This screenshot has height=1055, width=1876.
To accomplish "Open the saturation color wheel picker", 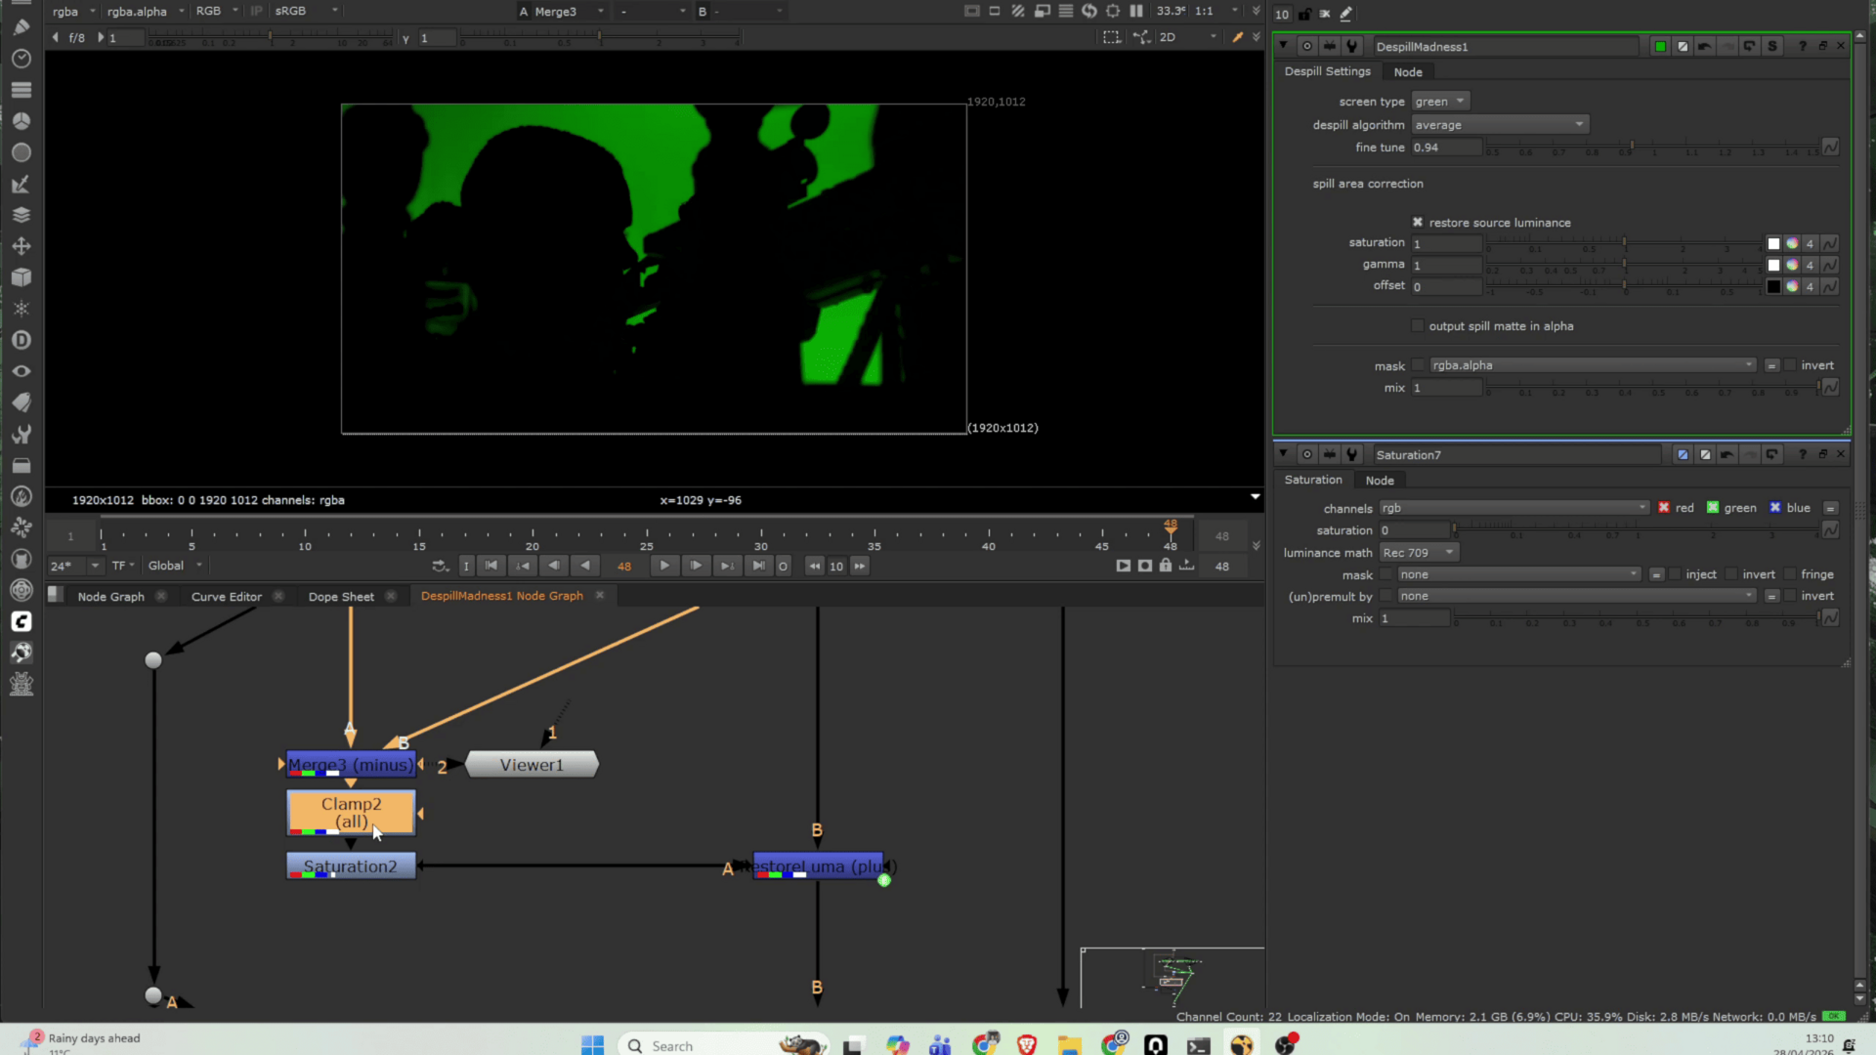I will (1792, 243).
